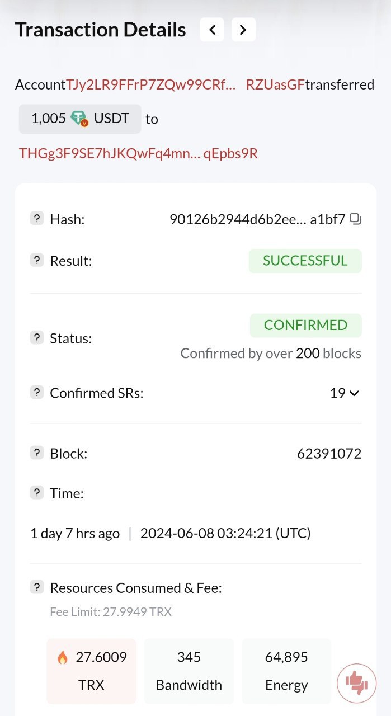
Task: Click the 345 Bandwidth box
Action: (x=189, y=671)
